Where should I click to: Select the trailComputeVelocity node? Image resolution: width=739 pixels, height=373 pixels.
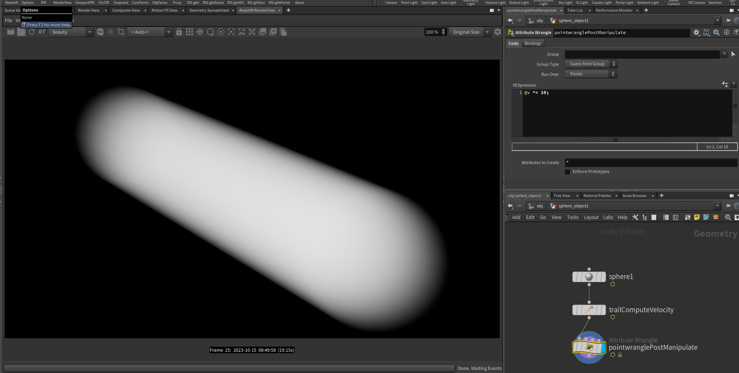[x=589, y=310]
